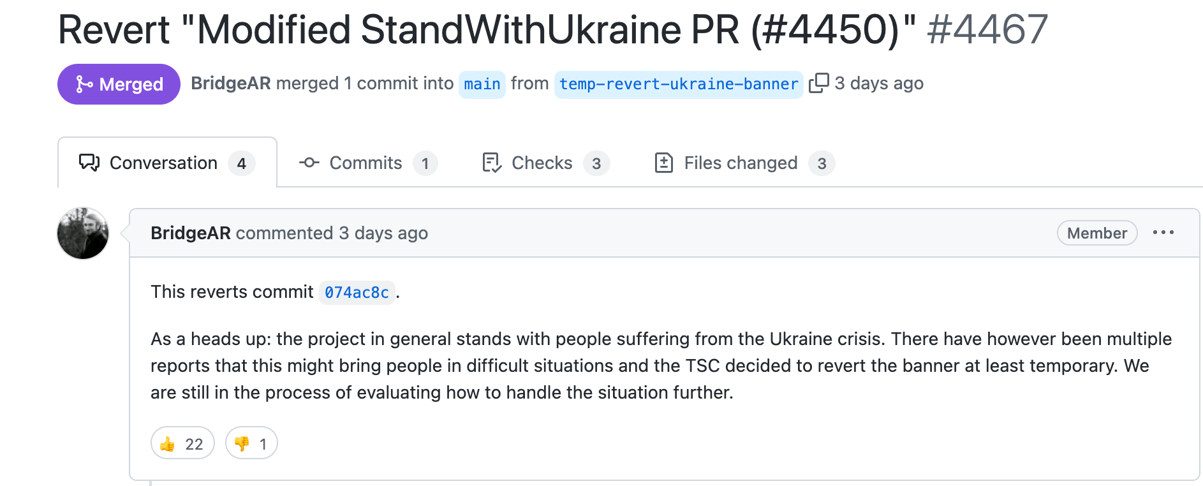Open BridgeAR author link in comment header
The image size is (1203, 486).
point(190,233)
